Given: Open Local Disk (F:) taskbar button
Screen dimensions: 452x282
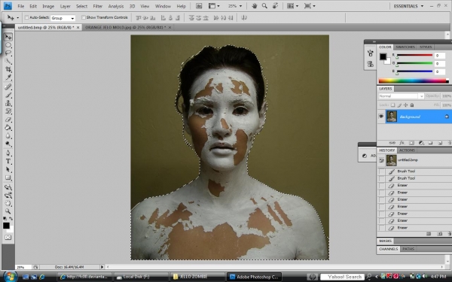Looking at the screenshot, I should click(141, 277).
